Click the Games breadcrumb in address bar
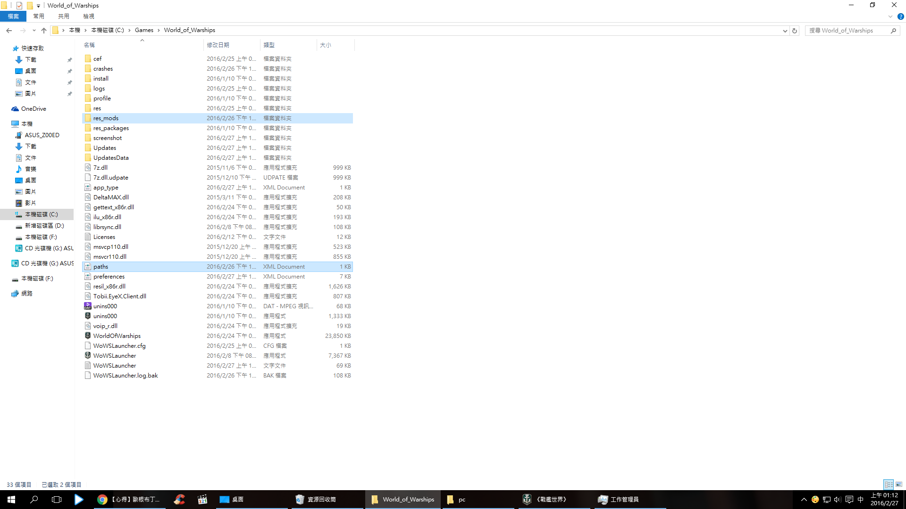Viewport: 906px width, 509px height. point(144,30)
